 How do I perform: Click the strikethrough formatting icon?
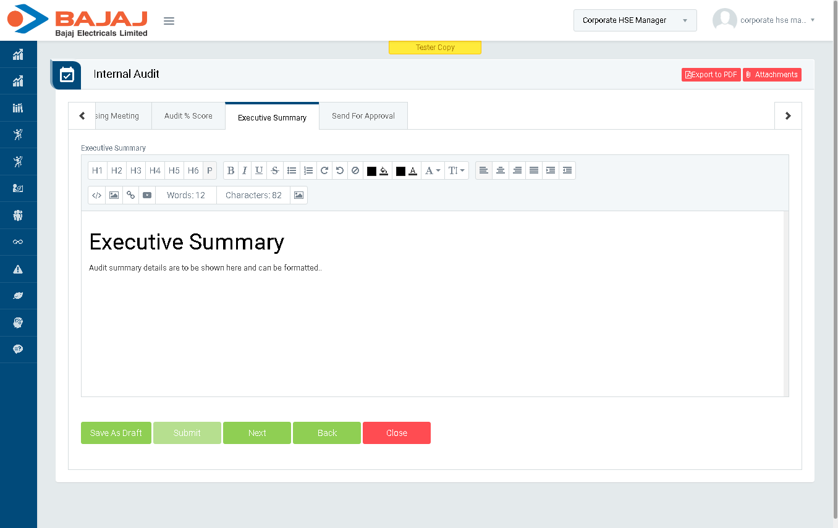[275, 171]
